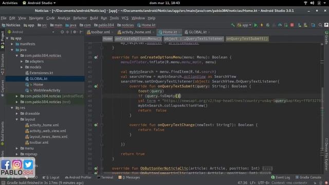329x185 pixels.
Task: Expand the adapters package
Action: click(x=22, y=62)
